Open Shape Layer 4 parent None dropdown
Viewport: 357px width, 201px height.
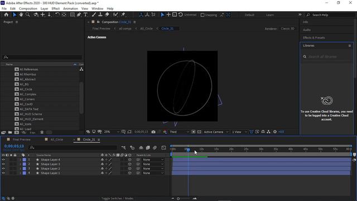153,160
